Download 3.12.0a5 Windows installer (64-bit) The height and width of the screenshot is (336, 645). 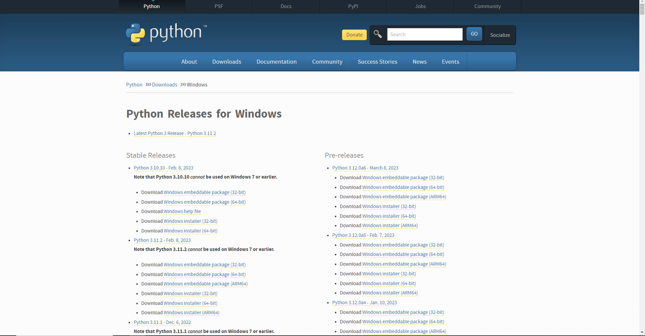tap(389, 283)
